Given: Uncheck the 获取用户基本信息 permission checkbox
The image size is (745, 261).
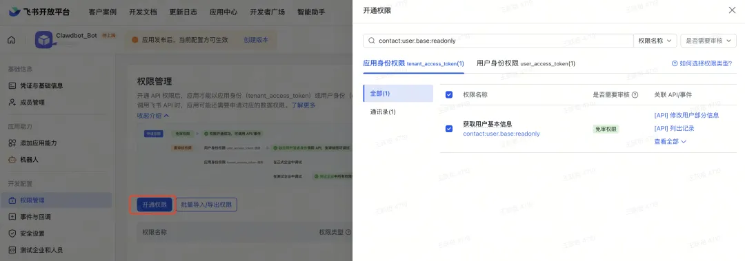Looking at the screenshot, I should coord(449,129).
